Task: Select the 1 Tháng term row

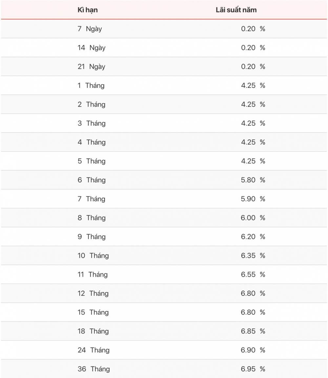Action: click(x=164, y=85)
